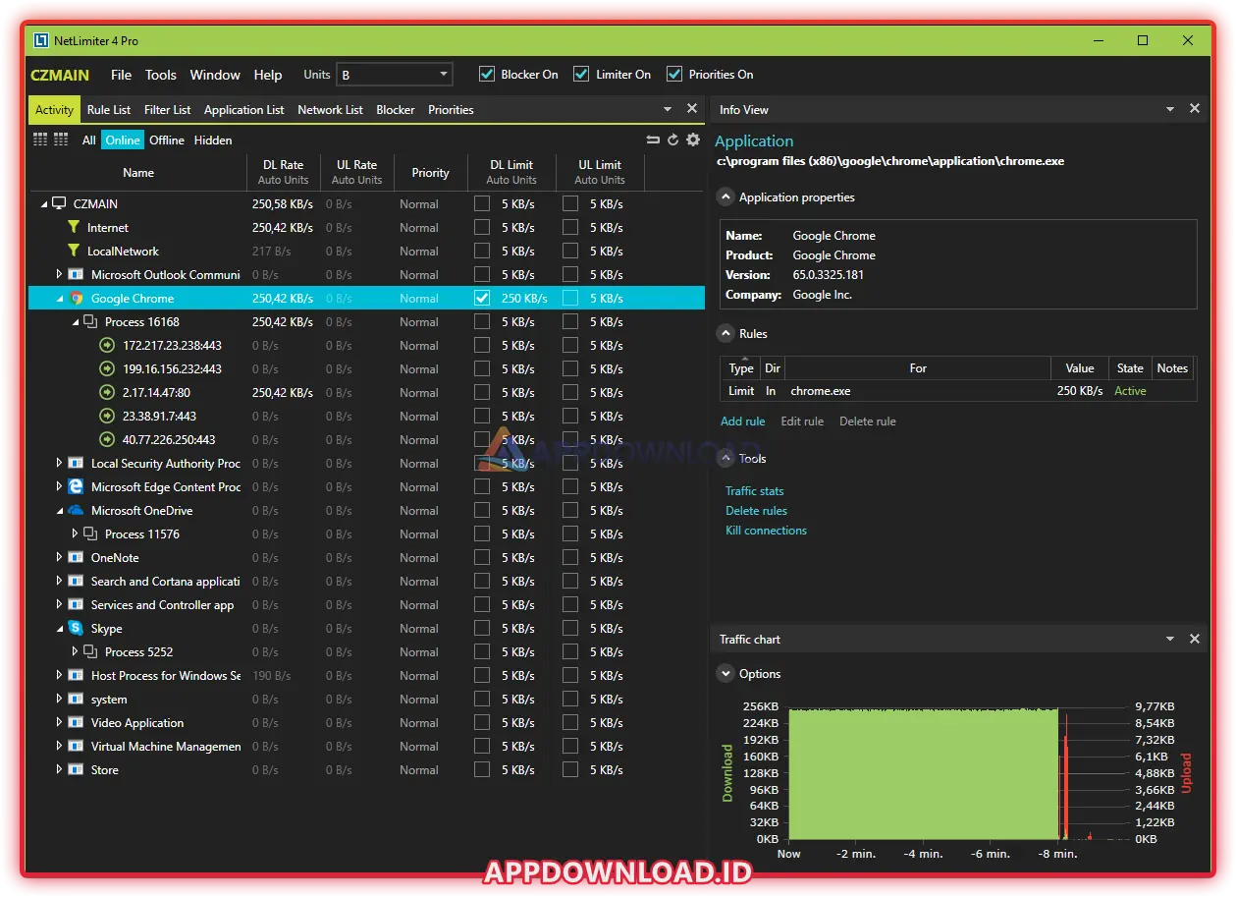Expand the Microsoft Outlook Communications tree node
This screenshot has height=898, width=1236.
coord(59,275)
